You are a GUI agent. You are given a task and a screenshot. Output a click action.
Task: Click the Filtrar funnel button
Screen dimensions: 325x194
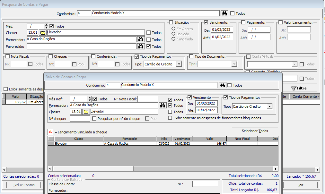(x=299, y=88)
